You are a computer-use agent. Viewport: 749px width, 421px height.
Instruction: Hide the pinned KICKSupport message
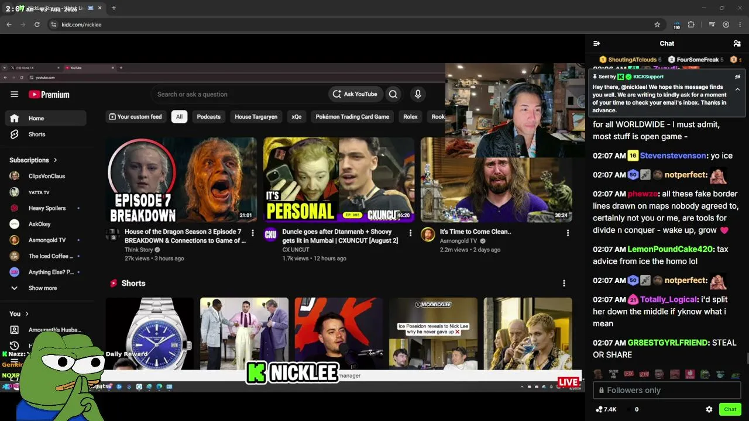coord(737,77)
